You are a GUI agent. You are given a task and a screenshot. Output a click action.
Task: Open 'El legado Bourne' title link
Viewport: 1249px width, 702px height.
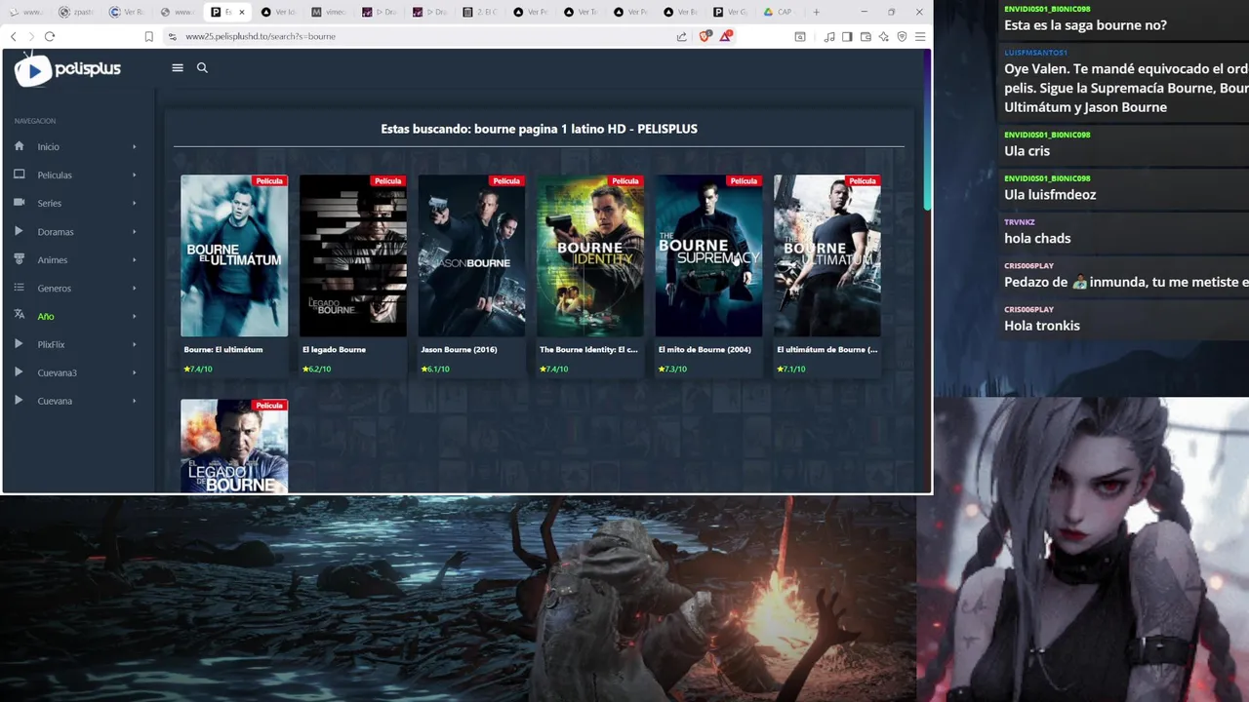(334, 349)
